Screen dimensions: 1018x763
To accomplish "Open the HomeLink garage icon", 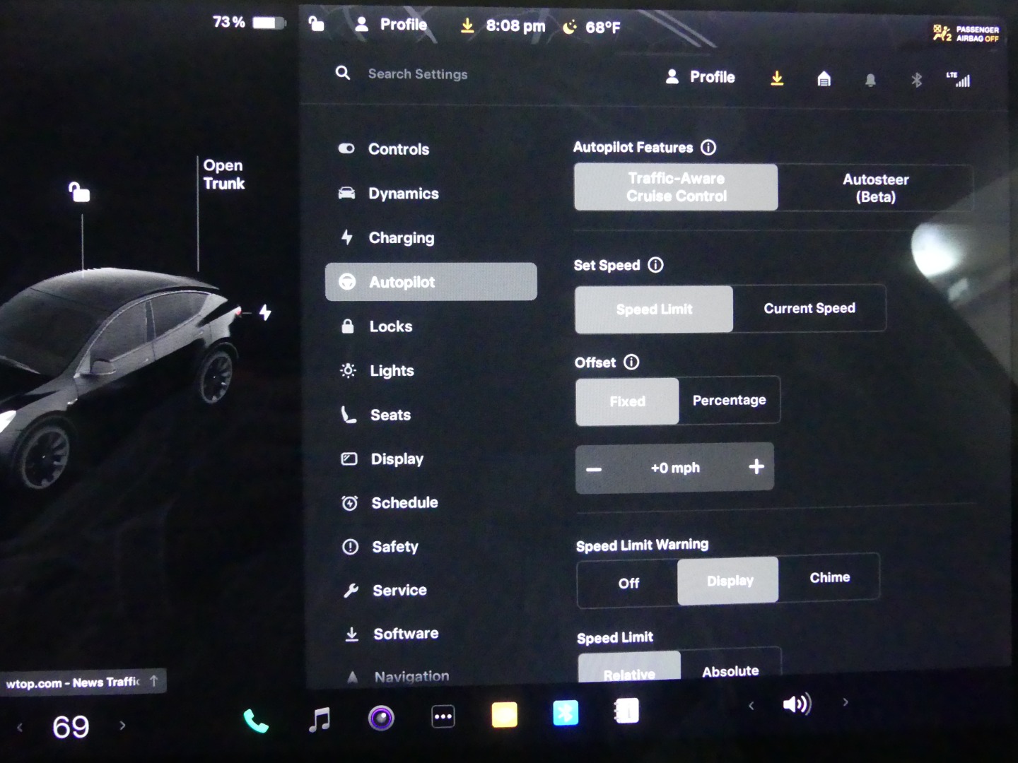I will pyautogui.click(x=824, y=79).
